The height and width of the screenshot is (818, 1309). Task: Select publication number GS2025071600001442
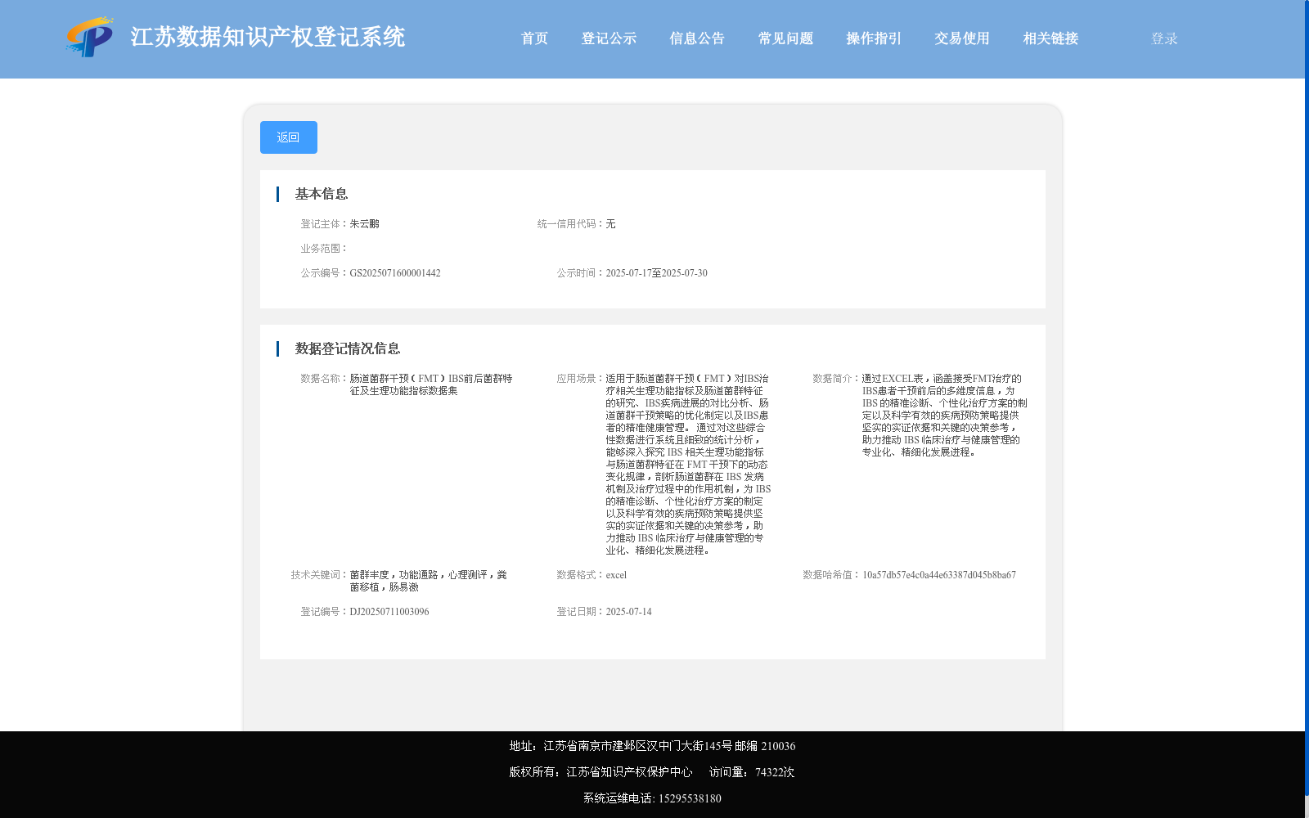pos(395,273)
